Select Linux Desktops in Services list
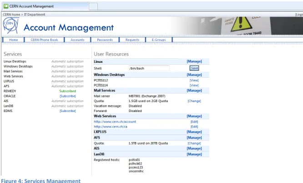303x183 pixels. coord(15,61)
